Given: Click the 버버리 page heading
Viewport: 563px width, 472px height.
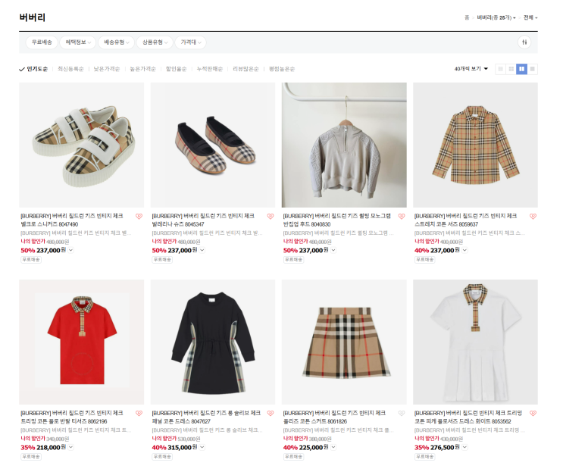Looking at the screenshot, I should pyautogui.click(x=33, y=17).
